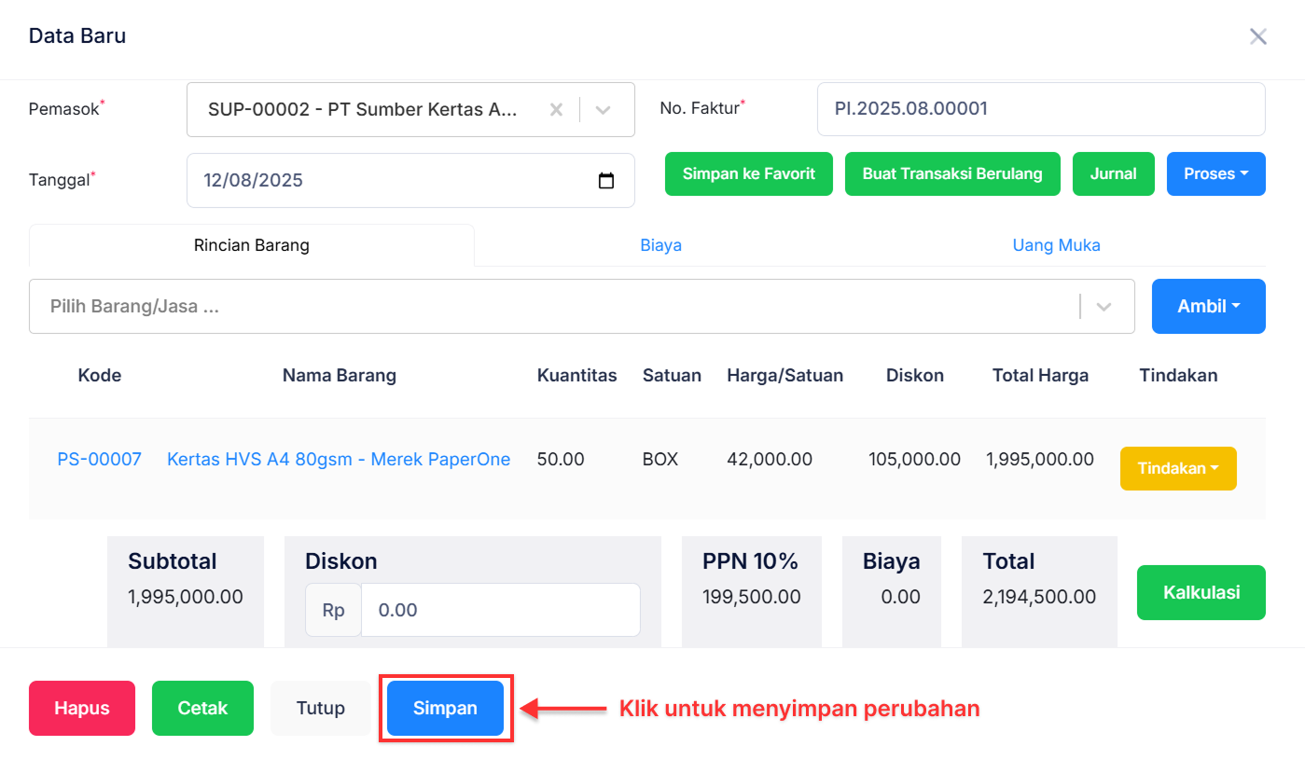Open the Ambil dropdown
The image size is (1305, 760).
(x=1208, y=306)
